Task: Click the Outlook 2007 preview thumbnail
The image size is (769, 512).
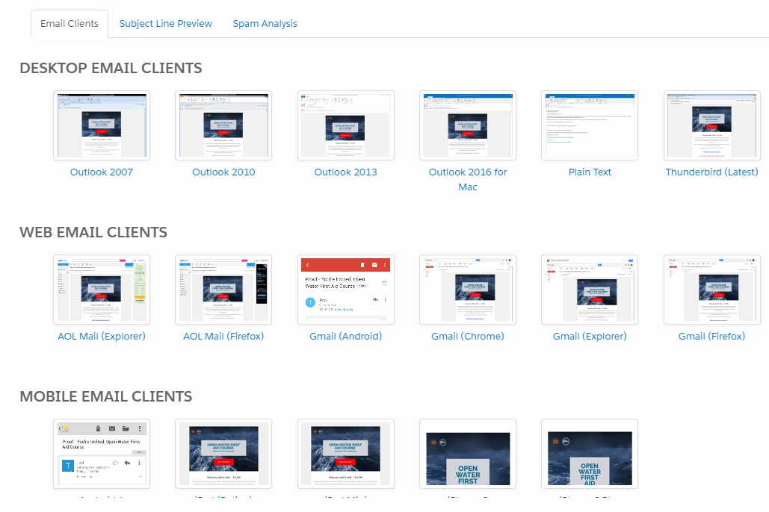Action: pyautogui.click(x=101, y=125)
